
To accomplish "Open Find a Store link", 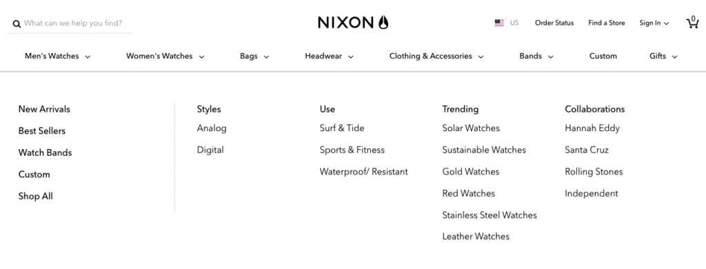I will tap(607, 23).
